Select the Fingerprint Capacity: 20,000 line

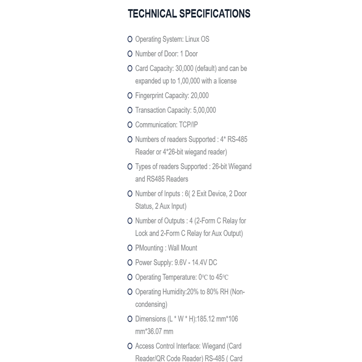[x=172, y=96]
